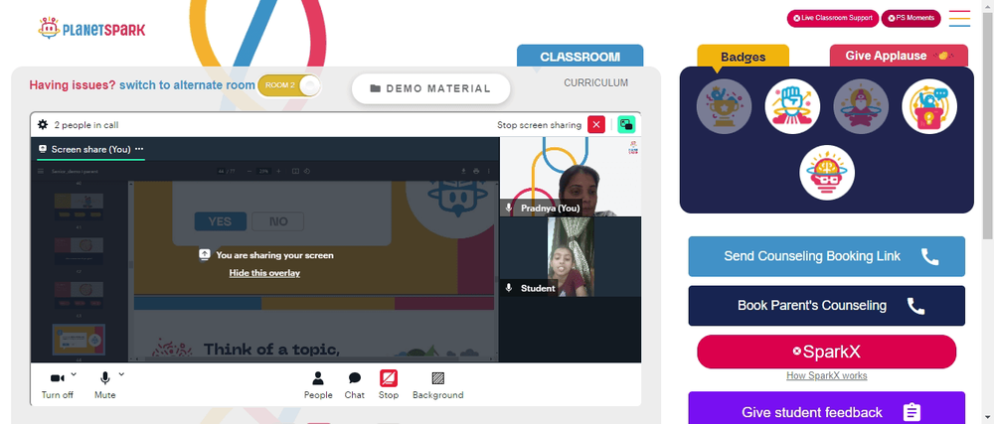Image resolution: width=994 pixels, height=424 pixels.
Task: Select the meditating figure badge
Action: [861, 106]
